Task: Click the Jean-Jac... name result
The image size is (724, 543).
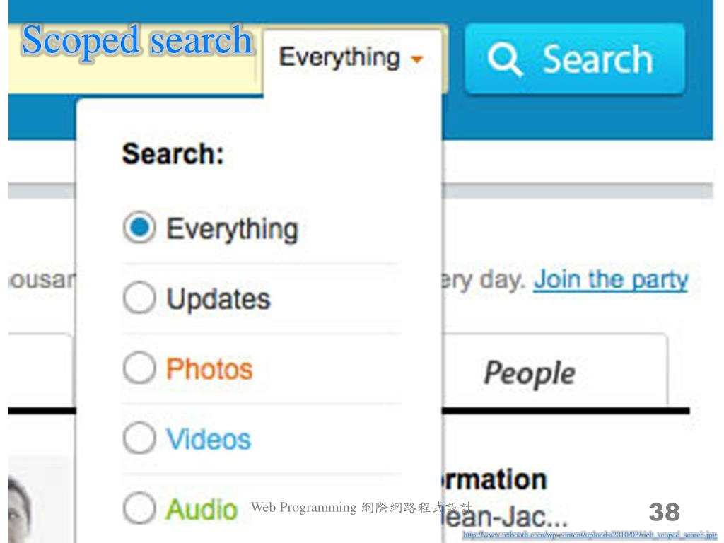Action: click(505, 517)
